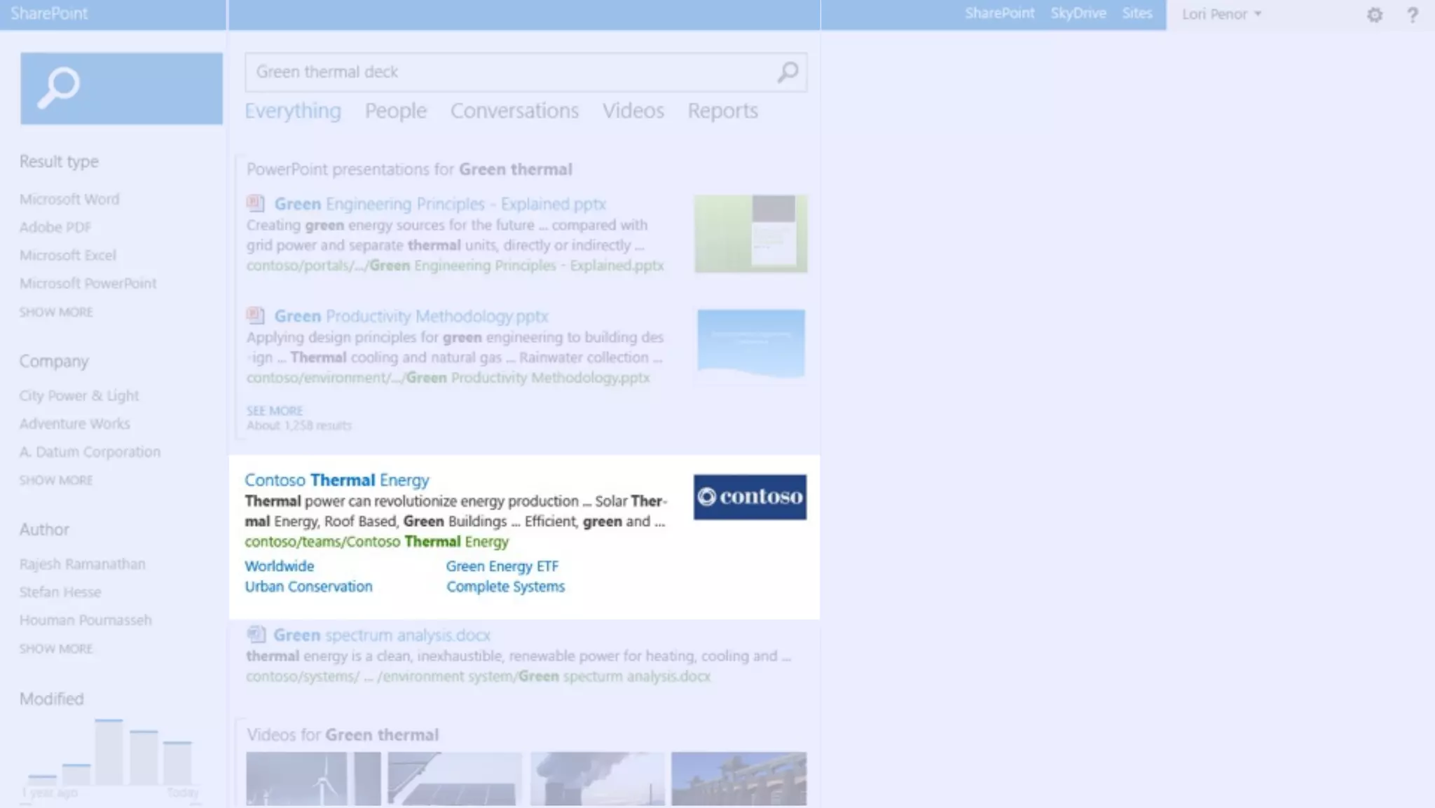Switch to the People tab
The height and width of the screenshot is (808, 1435).
coord(395,111)
